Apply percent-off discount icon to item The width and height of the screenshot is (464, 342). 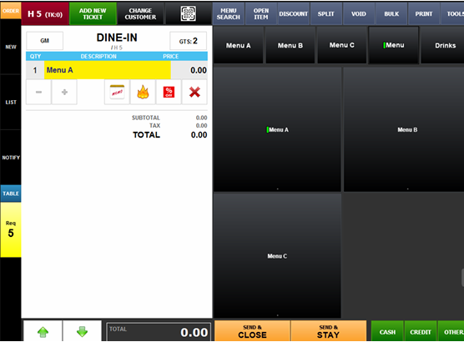tap(169, 92)
